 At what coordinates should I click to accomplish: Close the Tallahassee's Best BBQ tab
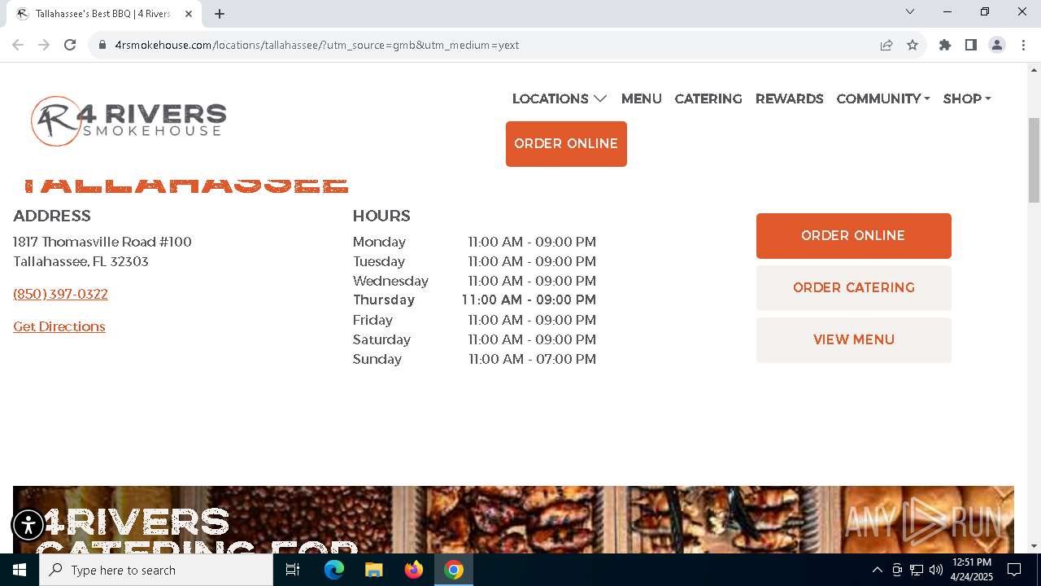tap(189, 14)
